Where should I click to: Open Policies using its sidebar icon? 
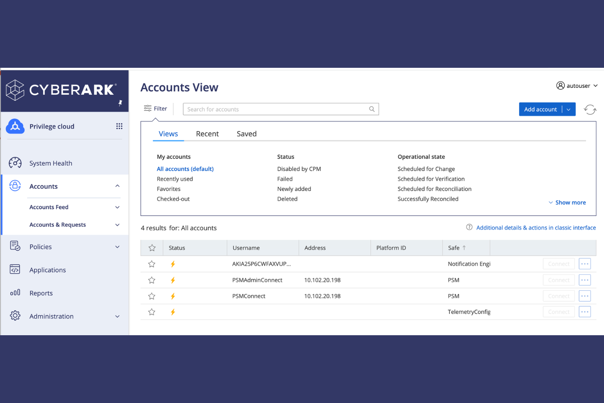[15, 246]
